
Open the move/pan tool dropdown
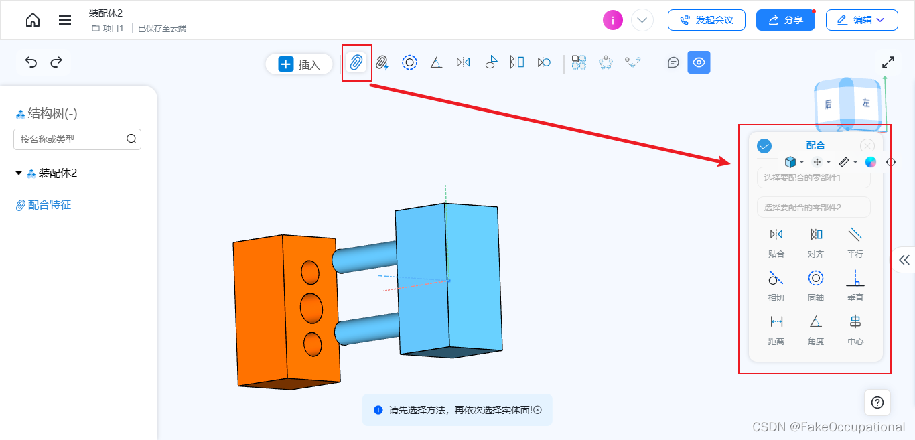[821, 162]
